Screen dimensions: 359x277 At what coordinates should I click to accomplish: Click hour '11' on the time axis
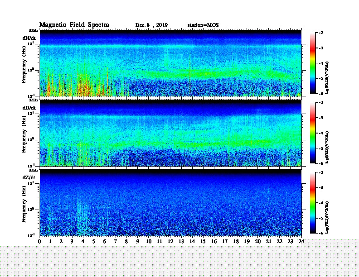tap(160, 241)
